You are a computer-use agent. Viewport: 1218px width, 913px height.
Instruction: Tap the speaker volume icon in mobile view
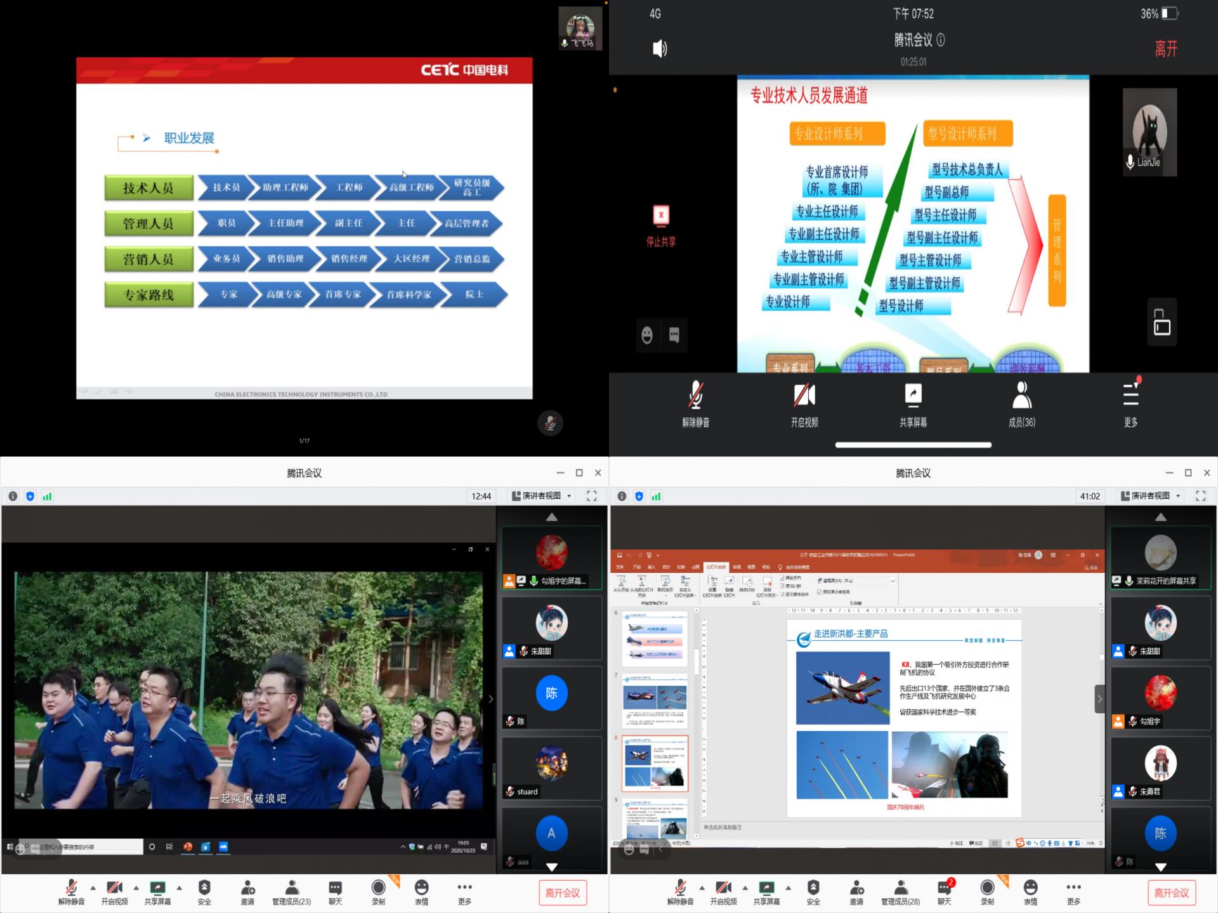[x=660, y=49]
